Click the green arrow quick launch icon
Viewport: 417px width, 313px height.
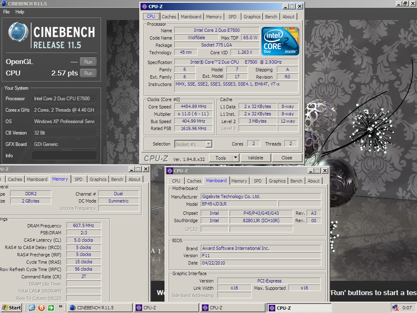[x=51, y=308]
